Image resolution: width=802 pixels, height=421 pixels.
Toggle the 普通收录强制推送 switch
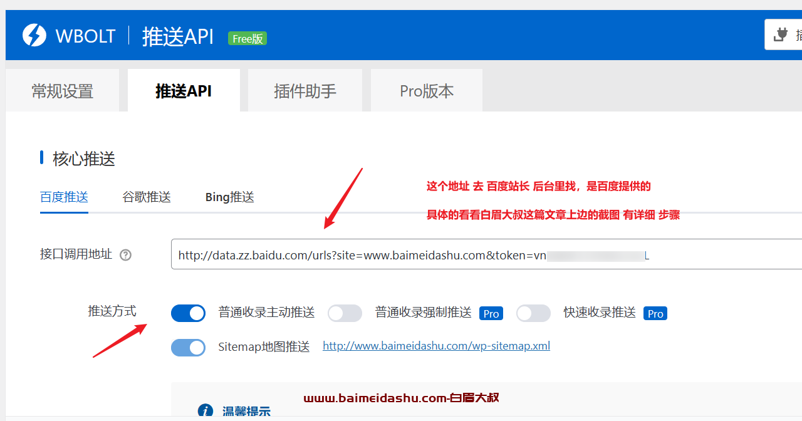(x=345, y=313)
